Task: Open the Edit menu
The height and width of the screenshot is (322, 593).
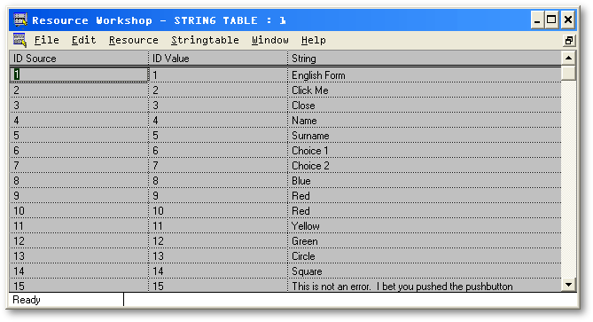Action: pyautogui.click(x=83, y=40)
